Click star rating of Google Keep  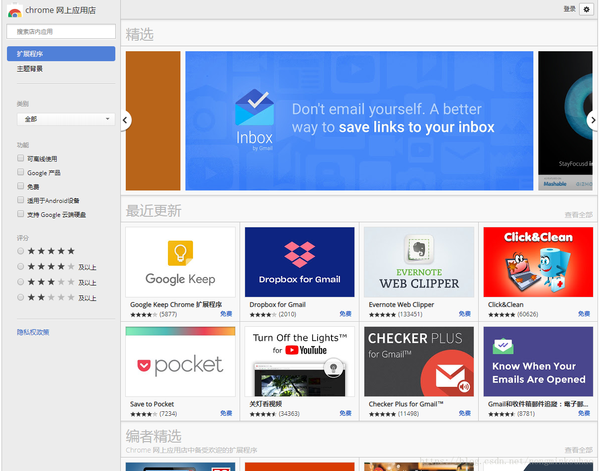(144, 314)
